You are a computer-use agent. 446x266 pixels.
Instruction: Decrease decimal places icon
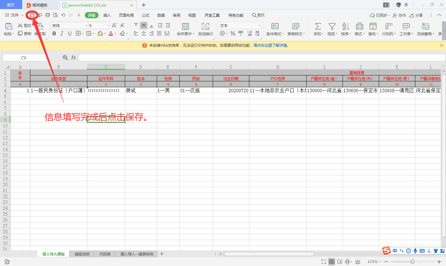click(x=257, y=33)
